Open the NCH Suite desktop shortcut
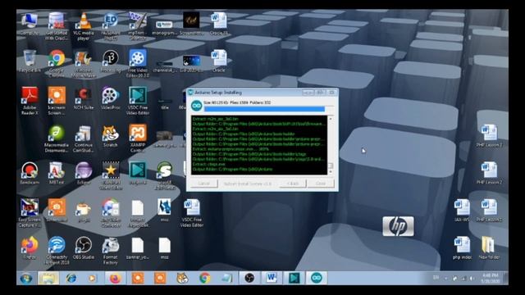525x295 pixels. [x=84, y=98]
